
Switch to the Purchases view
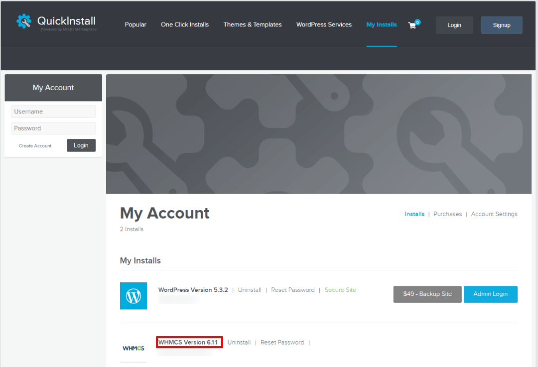coord(448,214)
